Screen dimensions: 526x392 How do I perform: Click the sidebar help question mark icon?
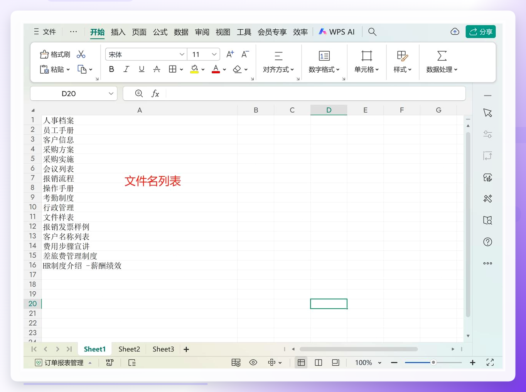pyautogui.click(x=487, y=242)
